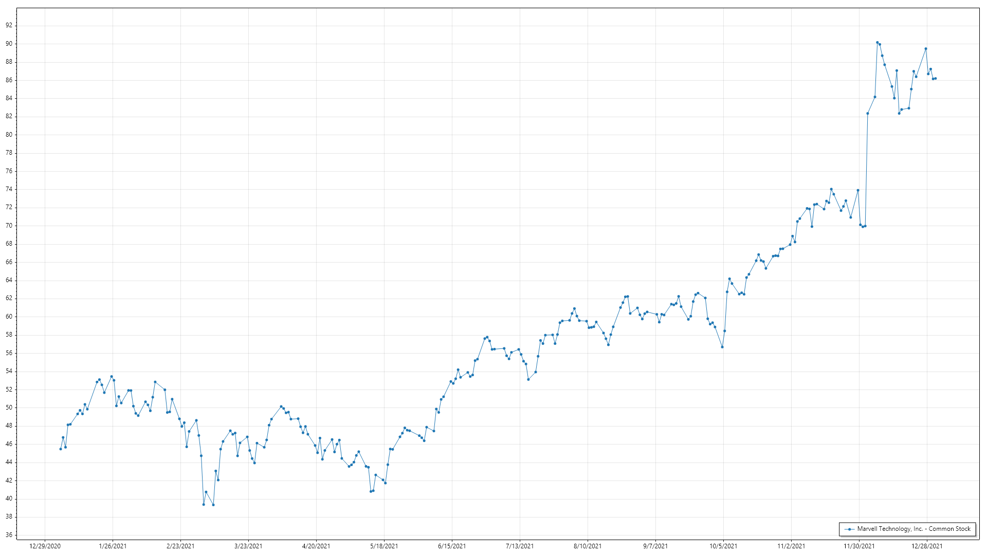This screenshot has width=987, height=555.
Task: Click the 9/7/2021 x-axis date label
Action: 655,546
